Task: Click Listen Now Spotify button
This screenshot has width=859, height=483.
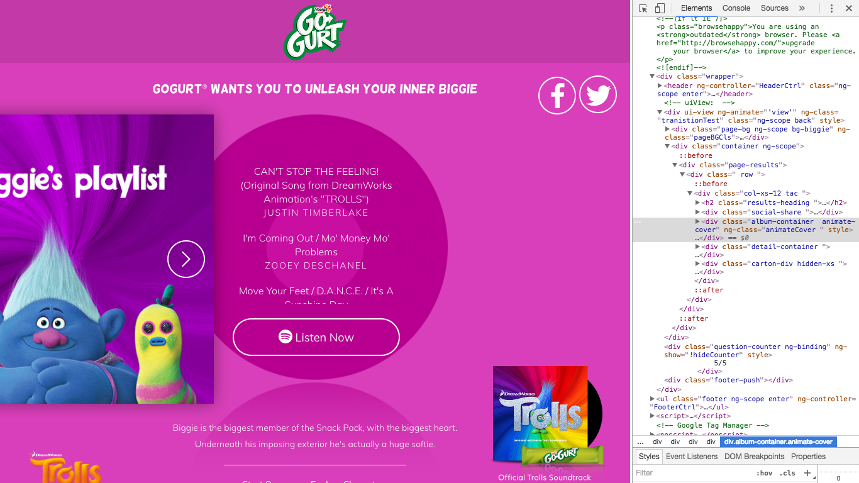Action: 316,337
